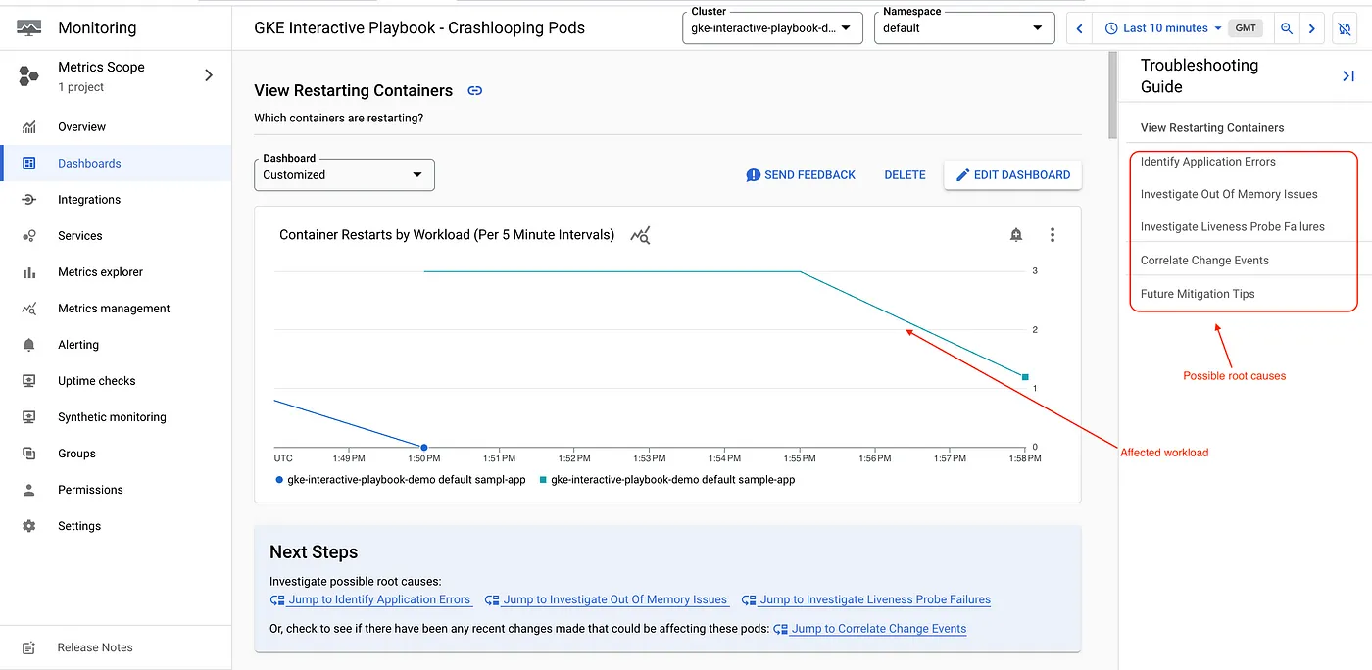
Task: Expand Metrics Scope with the chevron arrow
Action: click(x=208, y=75)
